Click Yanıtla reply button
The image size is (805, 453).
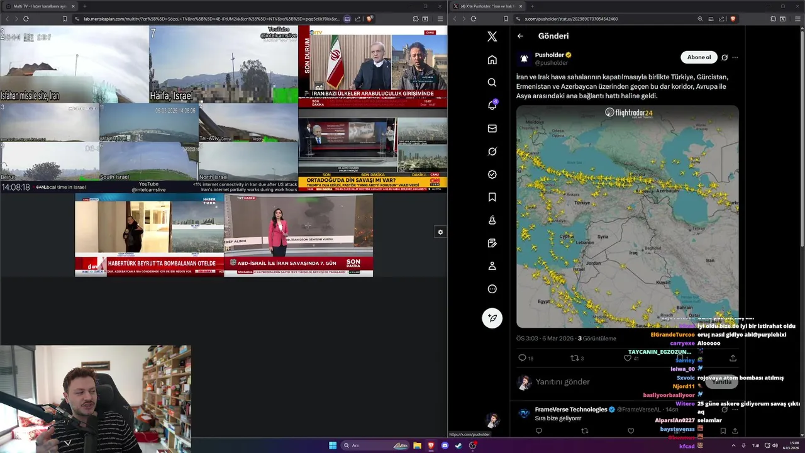(x=721, y=381)
